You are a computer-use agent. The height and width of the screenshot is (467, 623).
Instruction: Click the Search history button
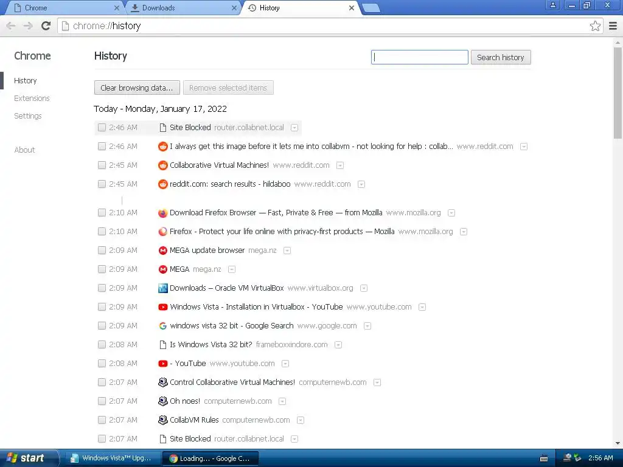tap(501, 58)
